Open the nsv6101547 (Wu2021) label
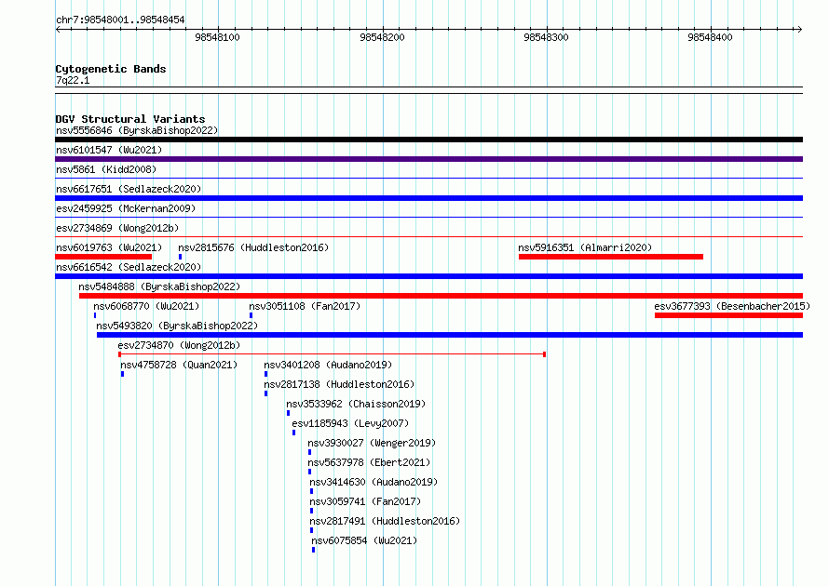This screenshot has height=586, width=829. point(109,150)
